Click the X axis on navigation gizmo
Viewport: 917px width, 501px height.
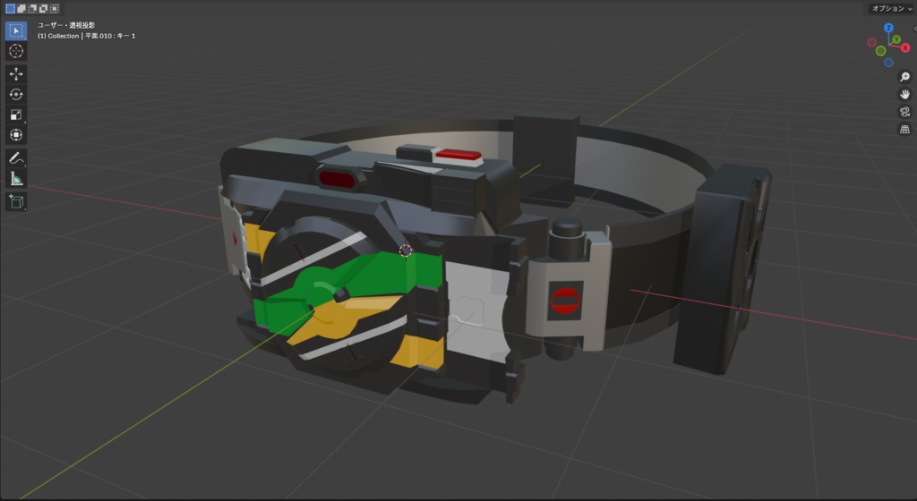pyautogui.click(x=905, y=48)
